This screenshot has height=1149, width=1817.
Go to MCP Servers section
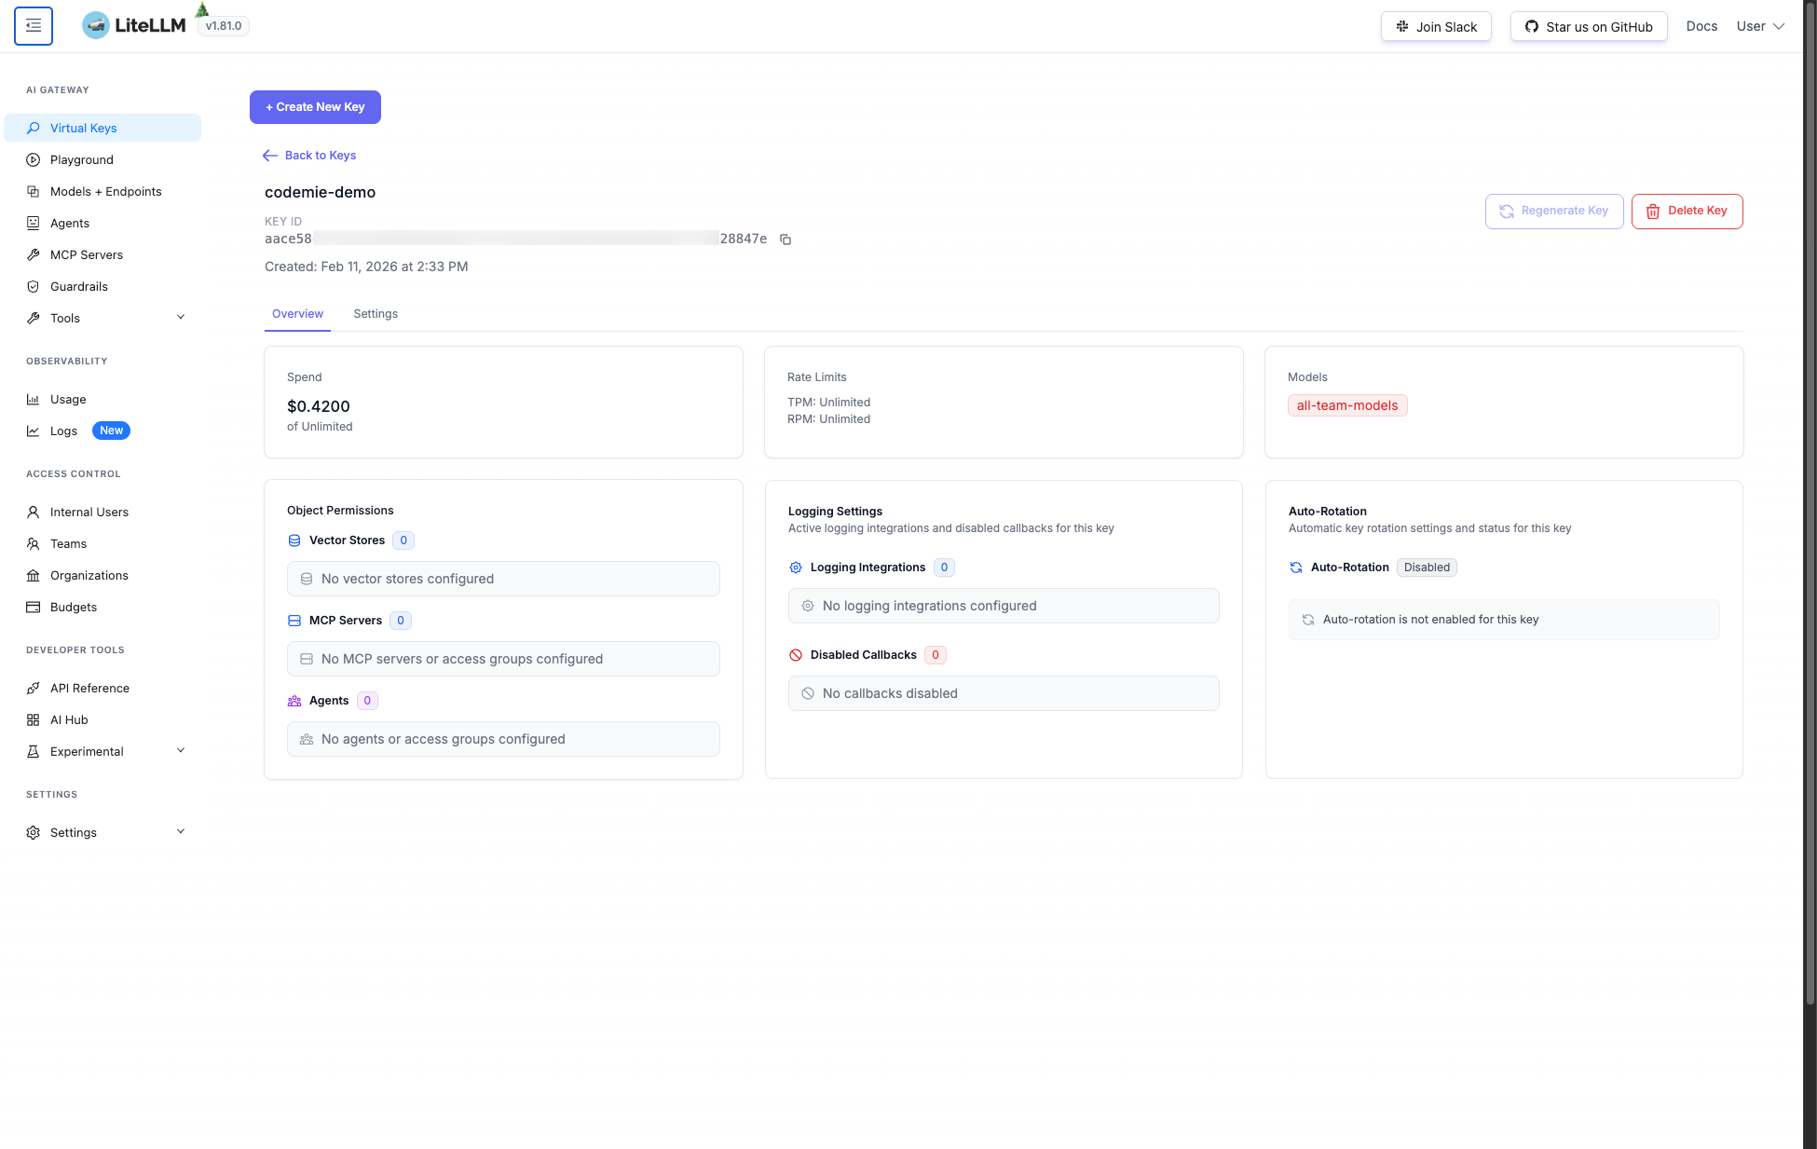coord(87,254)
